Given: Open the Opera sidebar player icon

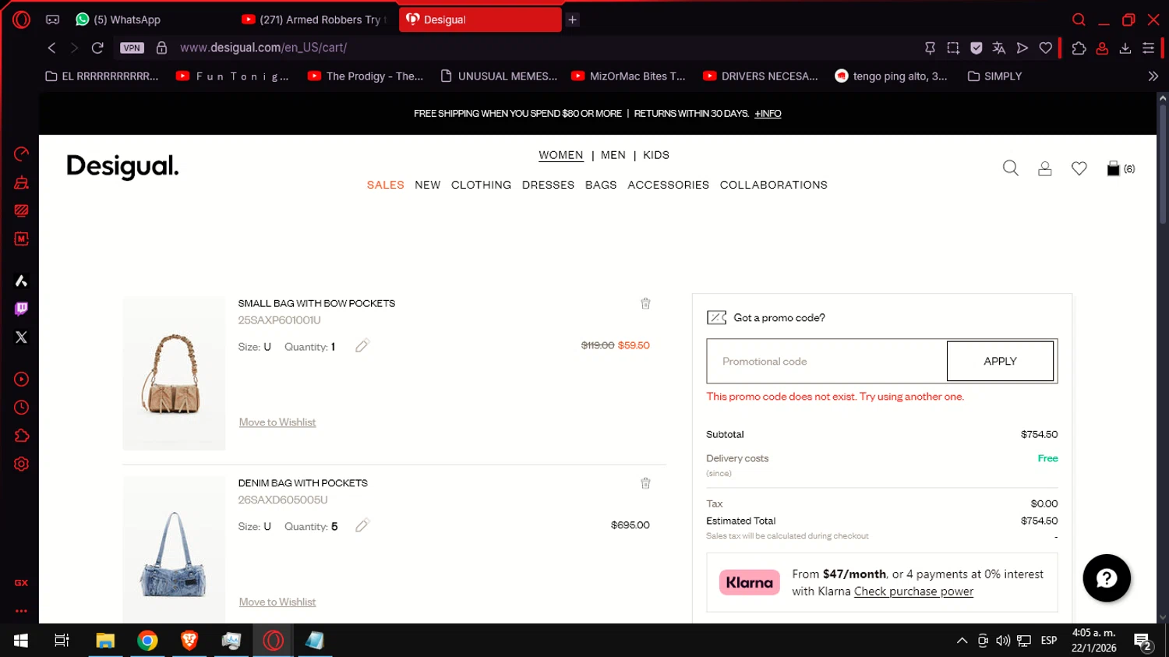Looking at the screenshot, I should (21, 380).
